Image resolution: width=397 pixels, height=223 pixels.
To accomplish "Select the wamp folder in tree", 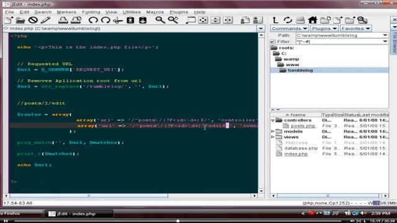I will (291, 59).
